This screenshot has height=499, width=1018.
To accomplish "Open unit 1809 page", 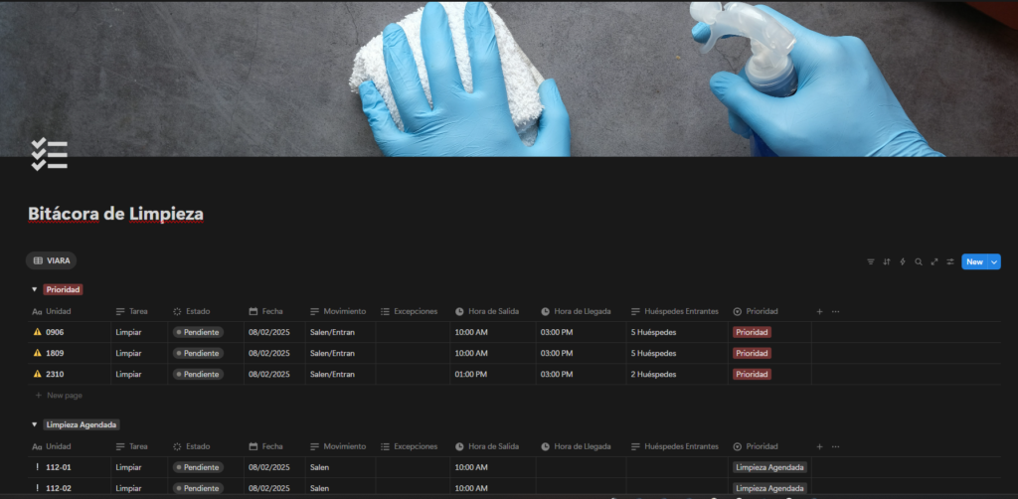I will tap(55, 353).
